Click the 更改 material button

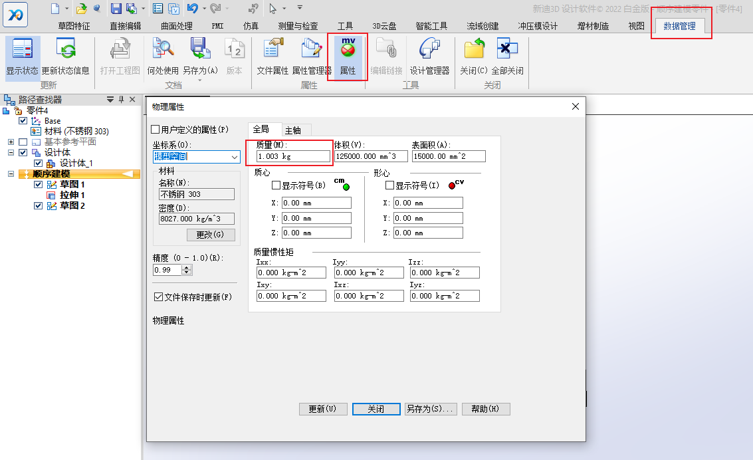(x=211, y=235)
